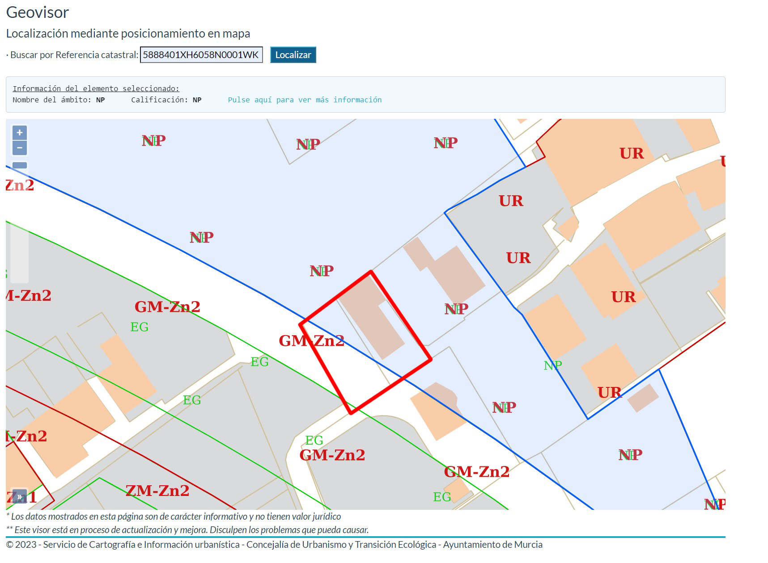Click the 'Calificación: NP' text
Screen dimensions: 768x563
[x=166, y=100]
